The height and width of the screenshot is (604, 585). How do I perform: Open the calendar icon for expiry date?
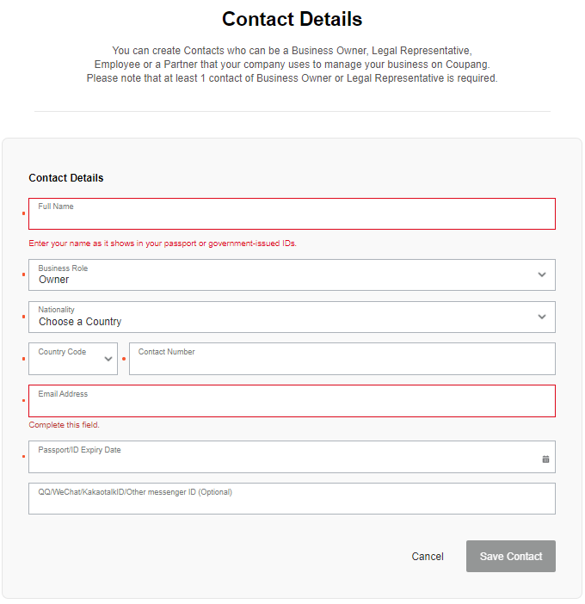pyautogui.click(x=545, y=459)
